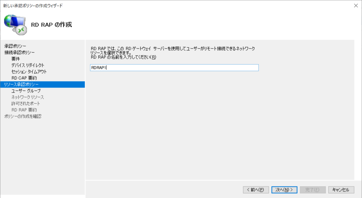The image size is (362, 198).
Task: Click the RD RAP の作成 heading text
Action: coord(52,25)
